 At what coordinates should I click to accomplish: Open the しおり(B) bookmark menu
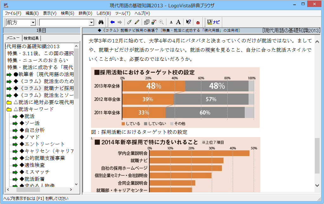coord(103,13)
